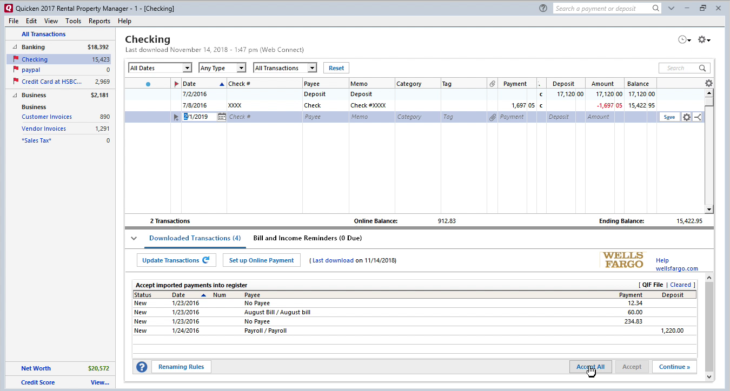Screen dimensions: 730x391
Task: Click the Save button in register
Action: (669, 117)
